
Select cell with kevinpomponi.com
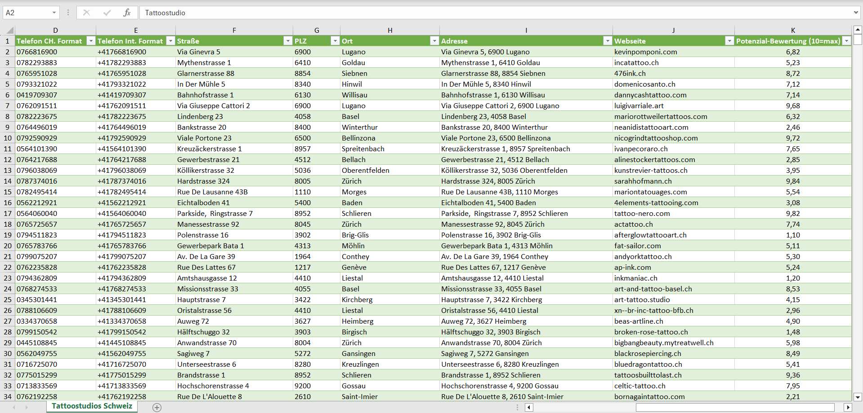click(x=674, y=52)
